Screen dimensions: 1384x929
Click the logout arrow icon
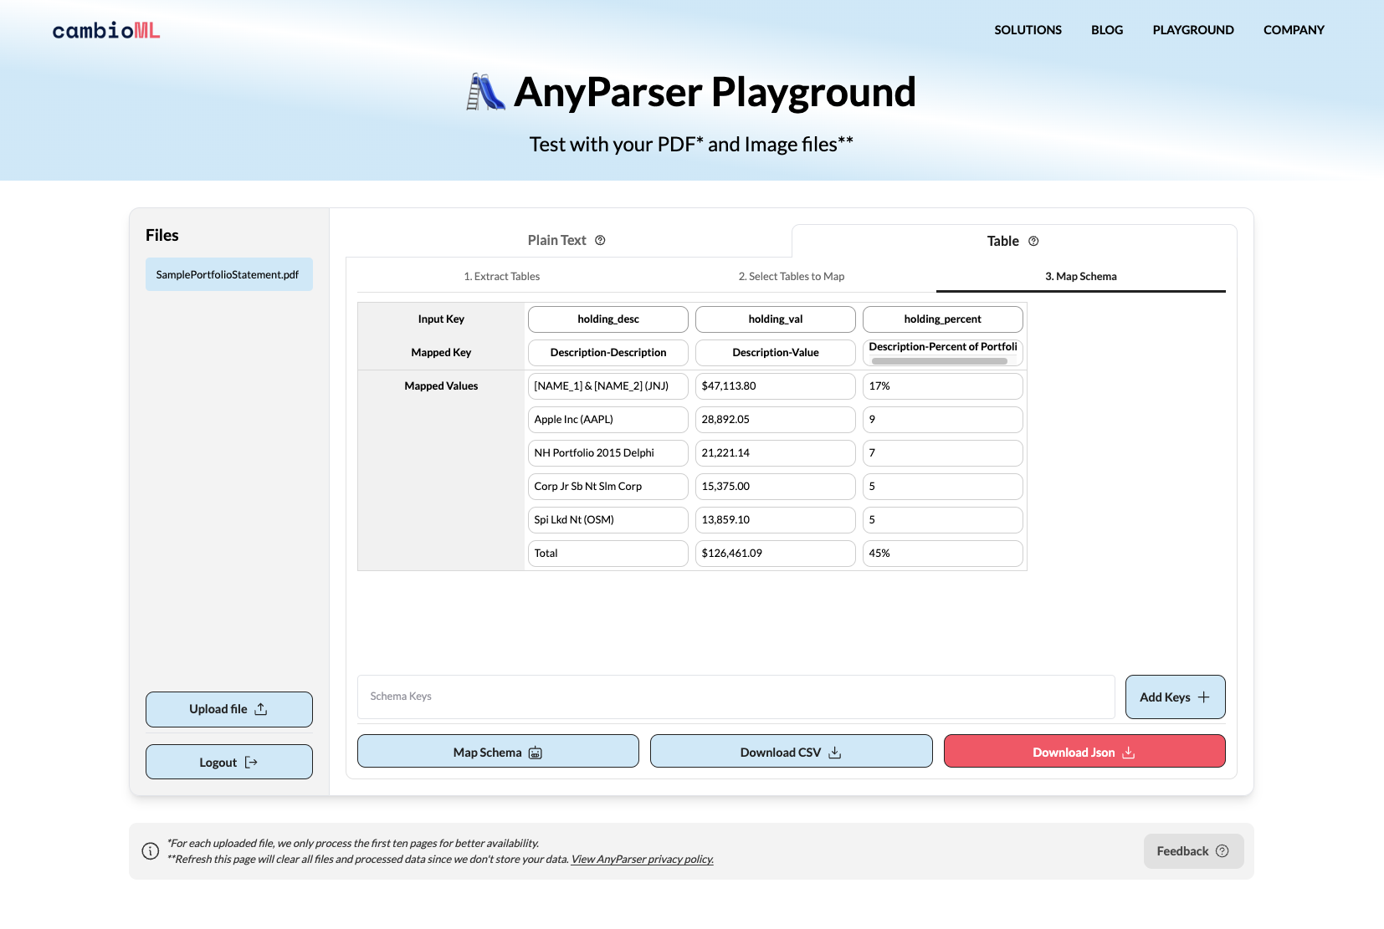click(x=251, y=763)
